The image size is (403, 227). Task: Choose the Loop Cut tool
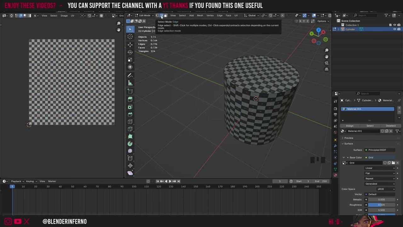[130, 122]
